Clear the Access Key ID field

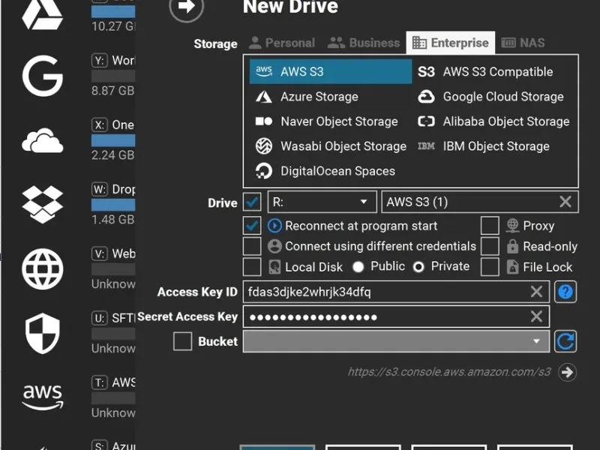pos(536,292)
